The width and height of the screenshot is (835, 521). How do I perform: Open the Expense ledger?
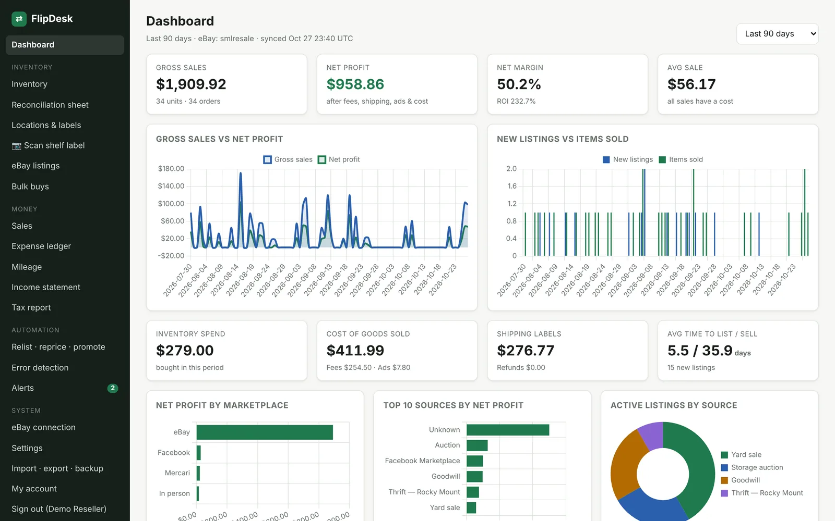pyautogui.click(x=65, y=246)
